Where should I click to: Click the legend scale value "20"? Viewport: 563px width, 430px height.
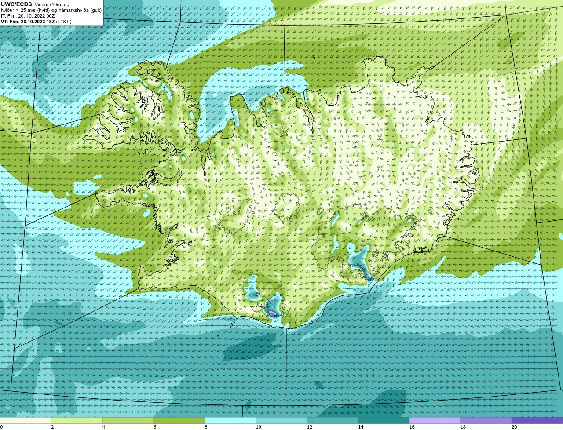pyautogui.click(x=514, y=427)
